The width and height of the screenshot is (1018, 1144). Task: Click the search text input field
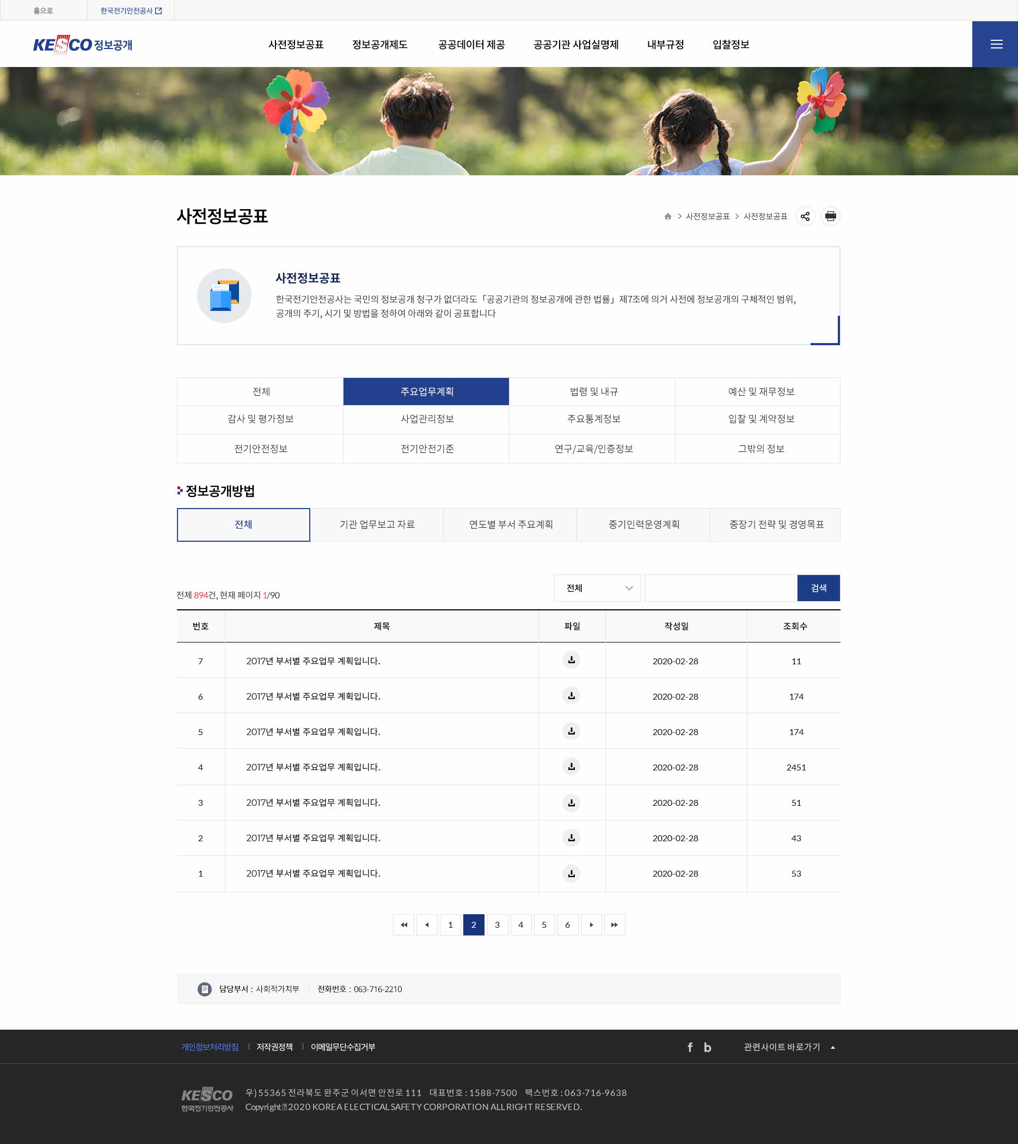click(x=721, y=588)
